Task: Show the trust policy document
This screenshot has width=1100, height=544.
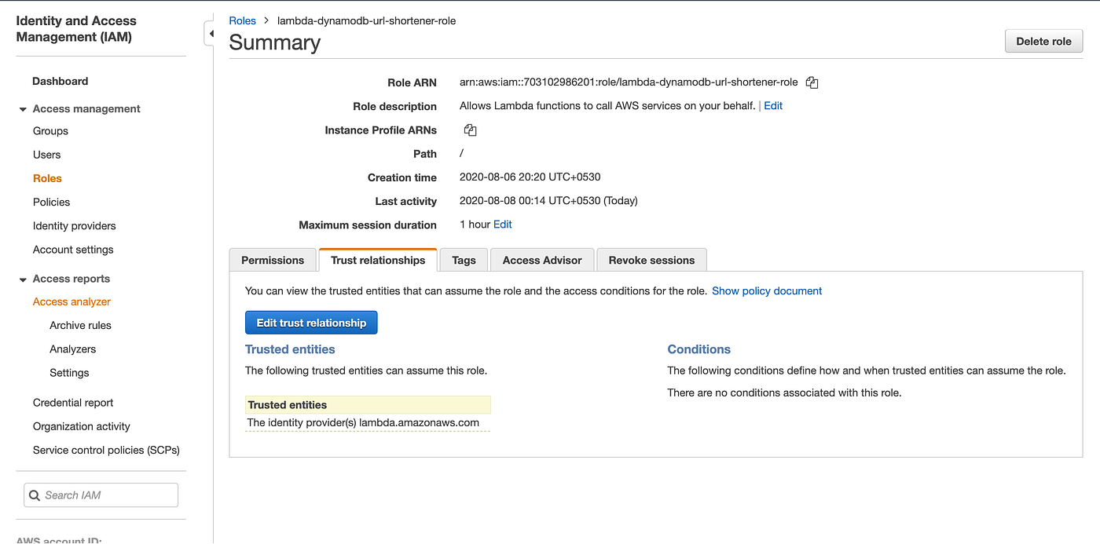Action: (766, 290)
